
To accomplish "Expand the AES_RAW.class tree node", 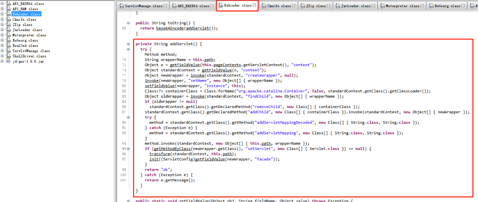I will click(x=2, y=9).
